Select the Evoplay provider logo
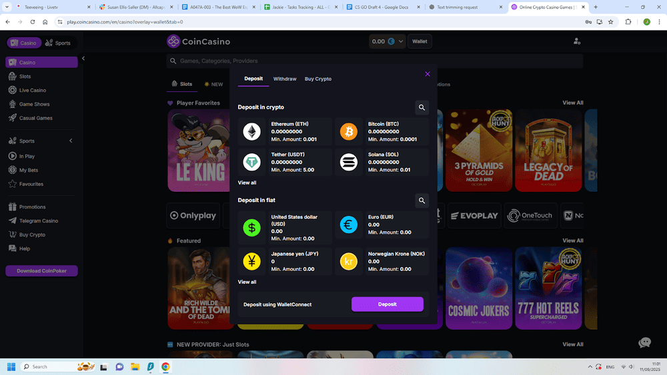667x375 pixels. tap(474, 216)
